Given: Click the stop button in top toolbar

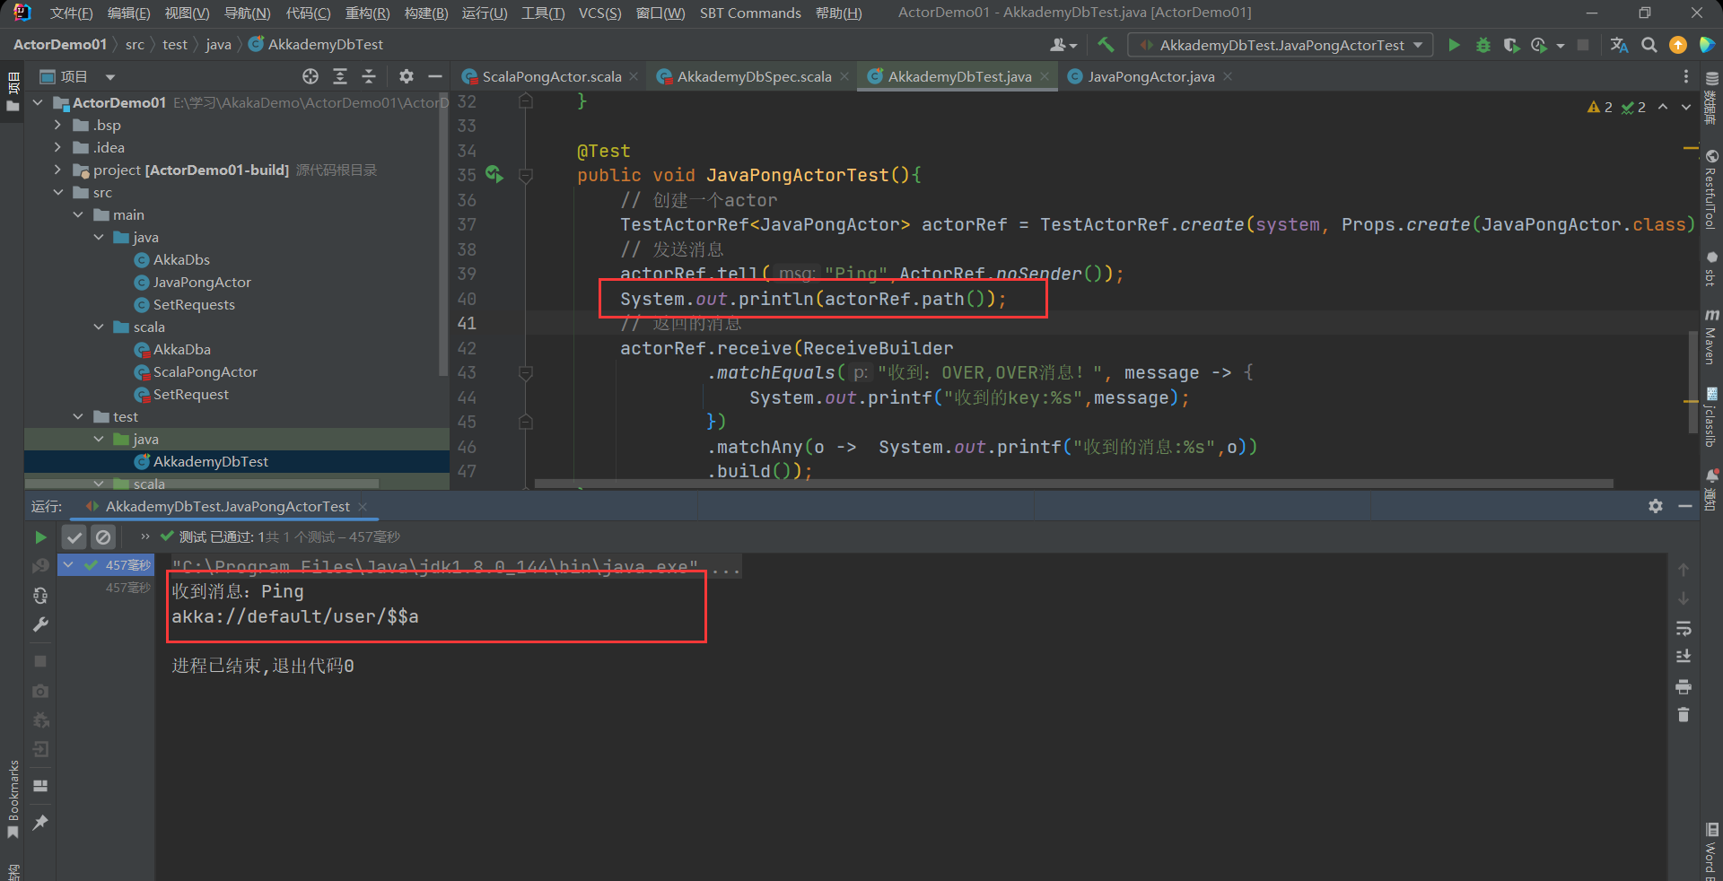Looking at the screenshot, I should 1583,45.
